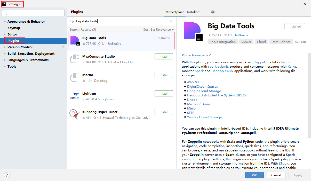
Task: Click the Big Data Tools list icon
Action: click(75, 41)
